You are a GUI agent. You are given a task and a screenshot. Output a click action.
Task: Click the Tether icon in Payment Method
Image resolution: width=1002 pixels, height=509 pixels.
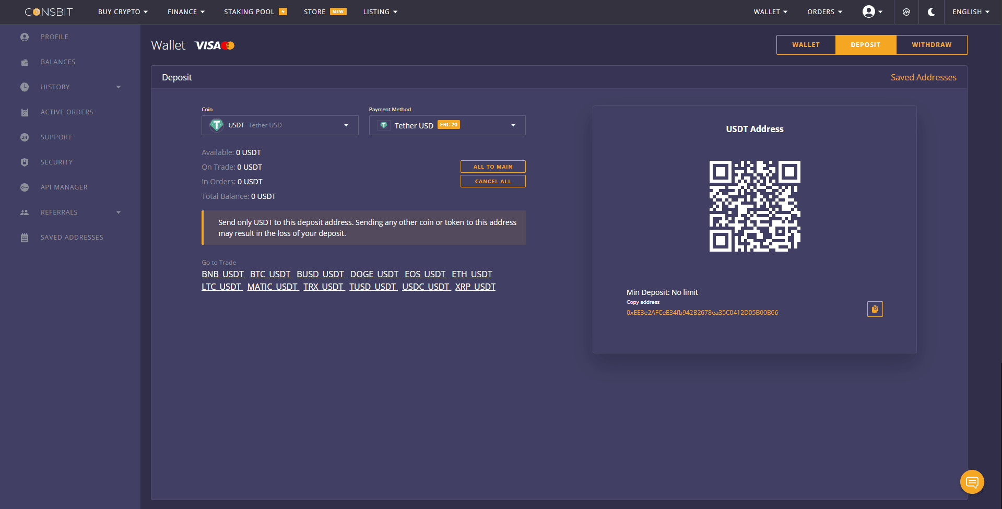384,125
